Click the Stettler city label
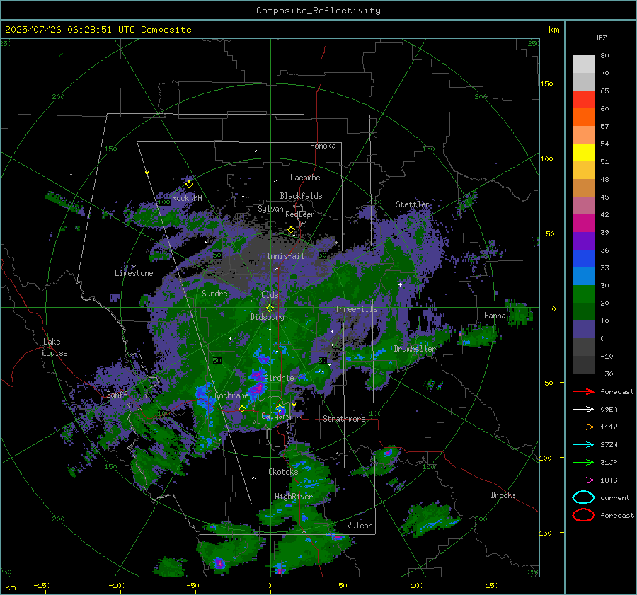The height and width of the screenshot is (595, 637). (413, 204)
